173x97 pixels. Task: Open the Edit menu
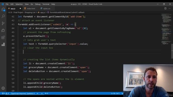(12, 4)
